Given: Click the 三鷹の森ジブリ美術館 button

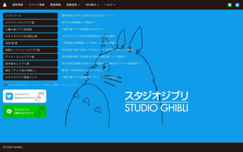Looking at the screenshot, I should coord(30,29).
